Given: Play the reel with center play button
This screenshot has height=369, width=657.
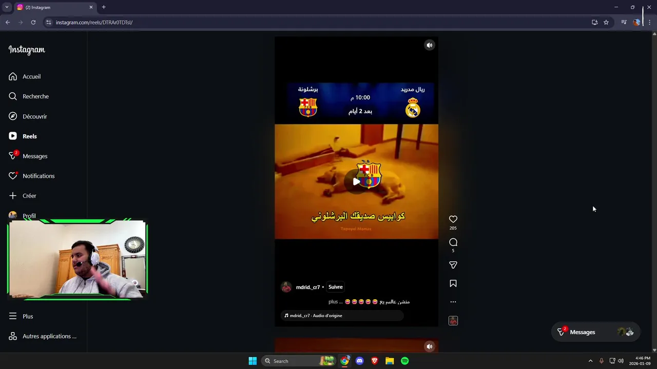Looking at the screenshot, I should (x=356, y=181).
